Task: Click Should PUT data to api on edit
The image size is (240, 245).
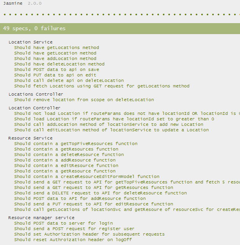Action: pos(55,75)
